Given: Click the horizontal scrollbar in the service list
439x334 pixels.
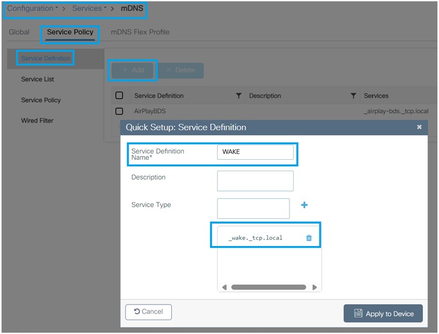Looking at the screenshot, I should [268, 287].
